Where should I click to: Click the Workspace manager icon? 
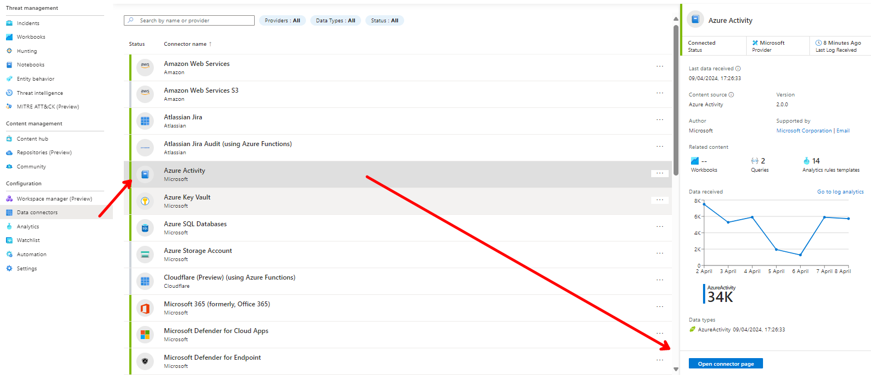(x=9, y=198)
